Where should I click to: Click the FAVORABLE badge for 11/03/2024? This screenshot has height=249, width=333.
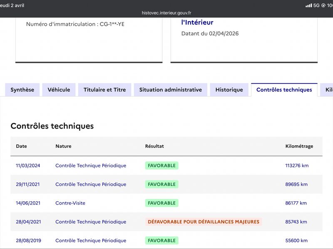point(162,166)
